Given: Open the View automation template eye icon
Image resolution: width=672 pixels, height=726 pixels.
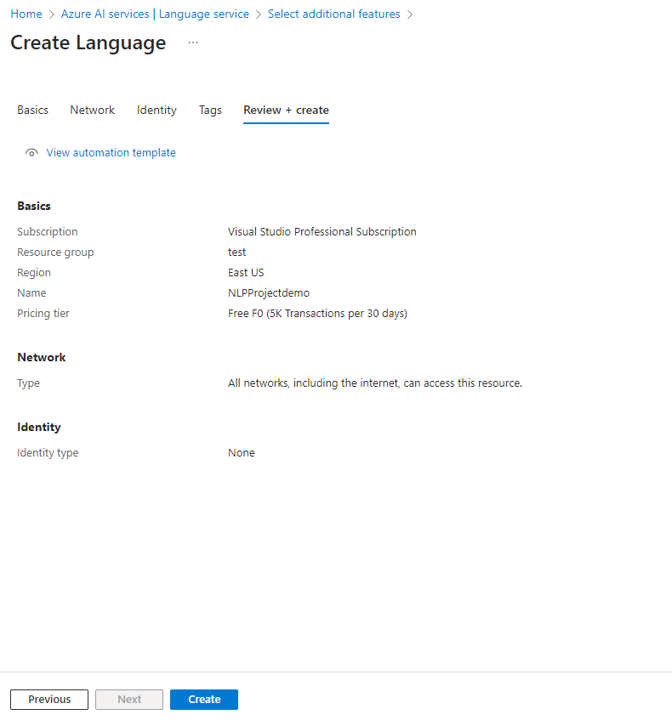Looking at the screenshot, I should point(31,153).
